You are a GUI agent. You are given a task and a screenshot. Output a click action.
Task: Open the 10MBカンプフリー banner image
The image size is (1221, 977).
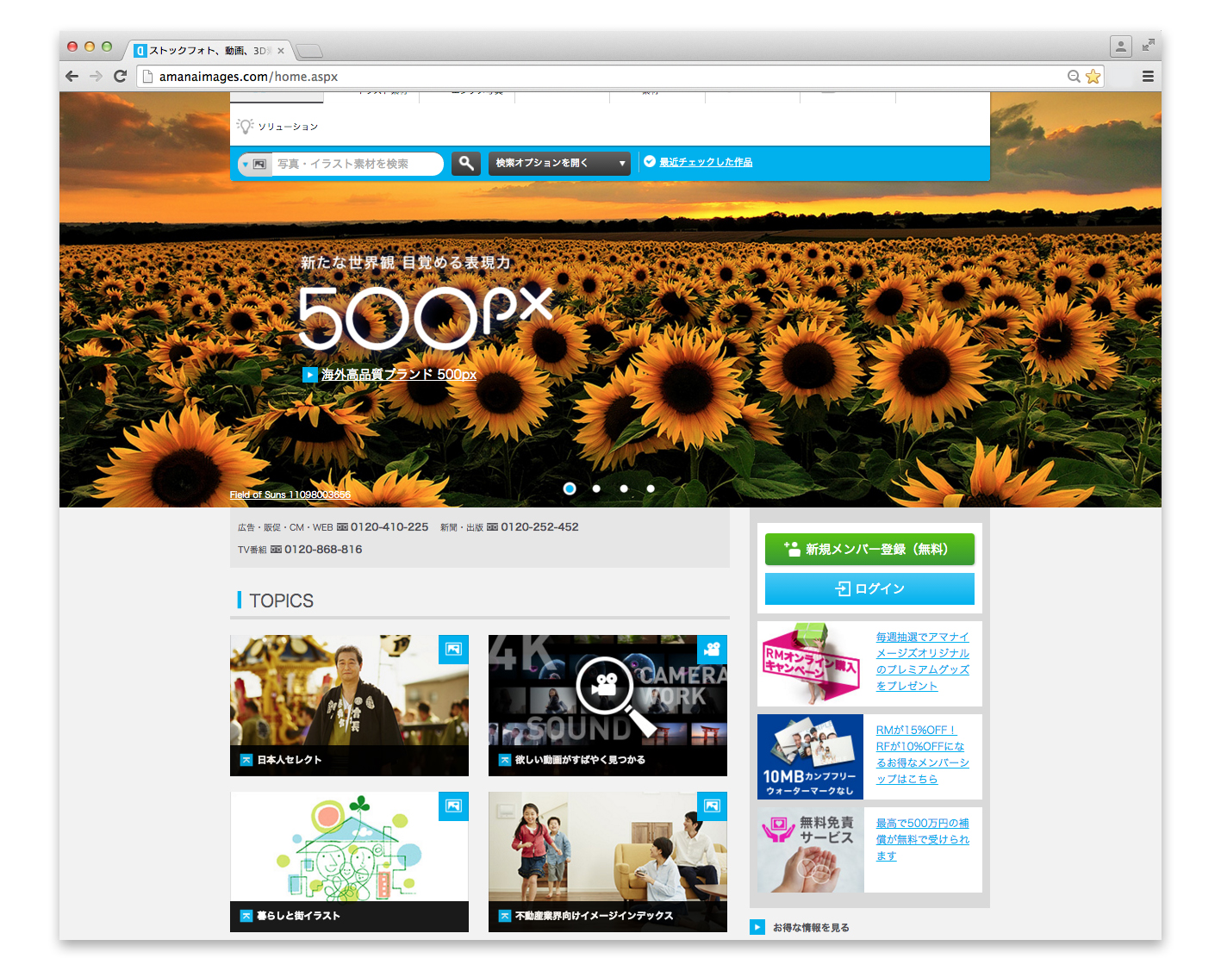coord(810,756)
